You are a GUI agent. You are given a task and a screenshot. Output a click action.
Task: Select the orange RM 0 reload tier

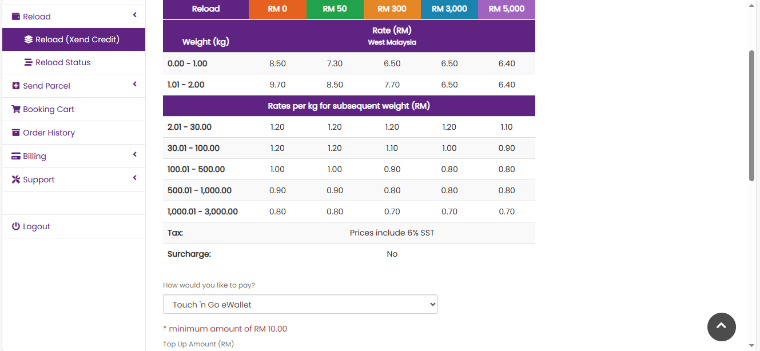277,9
